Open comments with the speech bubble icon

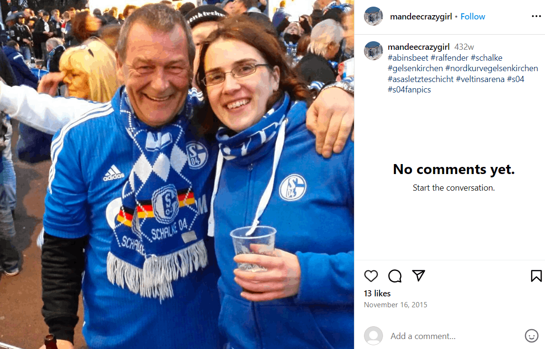click(394, 276)
